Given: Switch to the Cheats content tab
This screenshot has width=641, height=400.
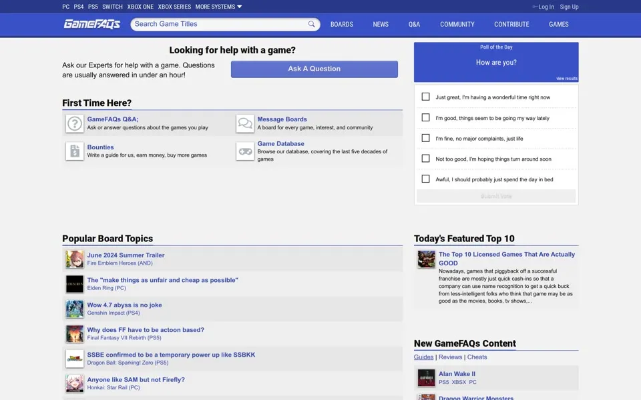Looking at the screenshot, I should click(x=477, y=357).
